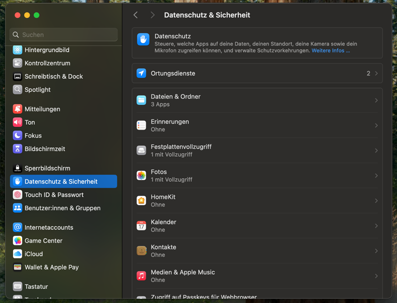Click the Suchen search field
Viewport: 397px width, 303px height.
(64, 35)
